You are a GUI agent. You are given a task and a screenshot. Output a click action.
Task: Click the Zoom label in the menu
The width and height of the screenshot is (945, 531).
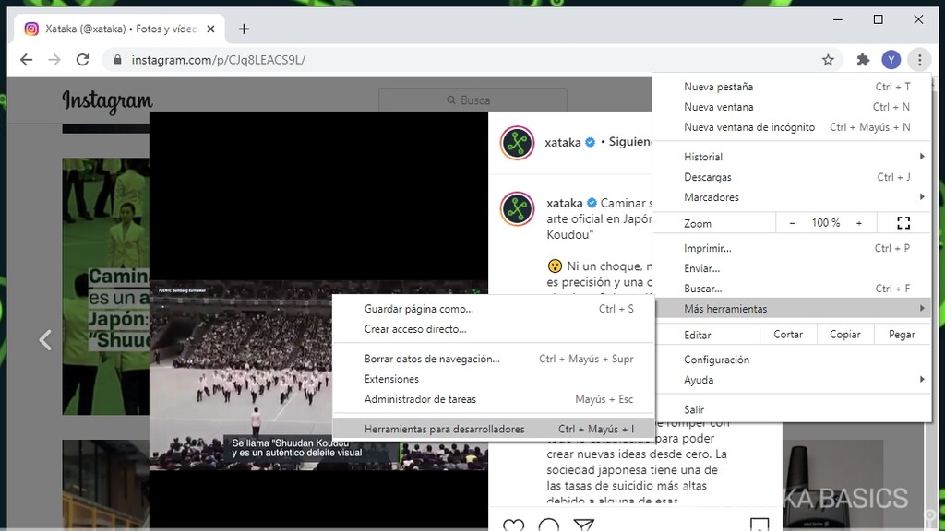coord(698,223)
